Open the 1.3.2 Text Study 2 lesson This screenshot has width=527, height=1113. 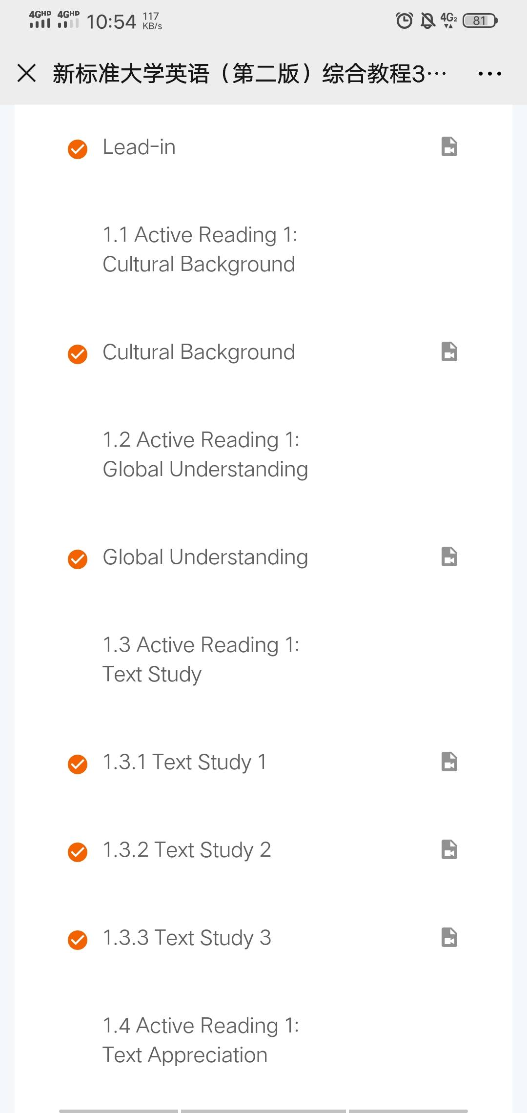pyautogui.click(x=187, y=850)
